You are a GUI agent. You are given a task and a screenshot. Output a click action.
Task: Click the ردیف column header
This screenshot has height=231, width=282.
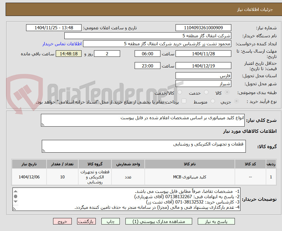271,164
